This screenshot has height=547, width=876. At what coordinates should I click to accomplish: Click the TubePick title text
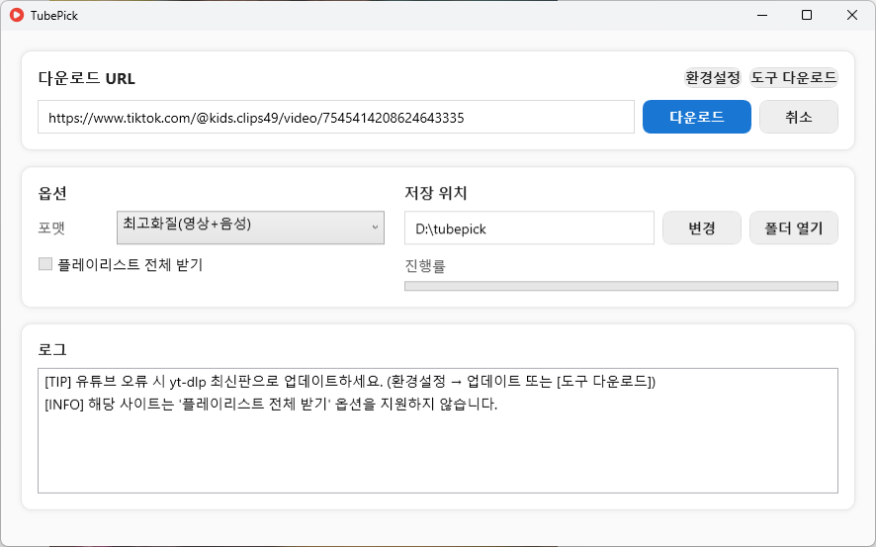[54, 16]
